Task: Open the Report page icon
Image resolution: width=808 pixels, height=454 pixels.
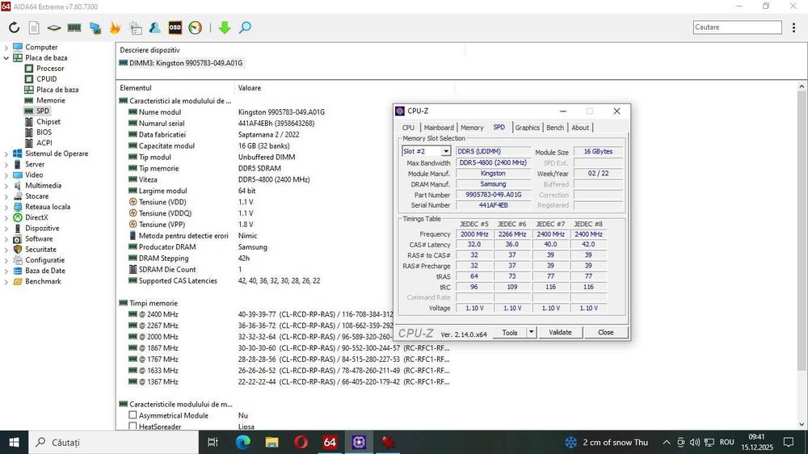Action: pos(34,27)
